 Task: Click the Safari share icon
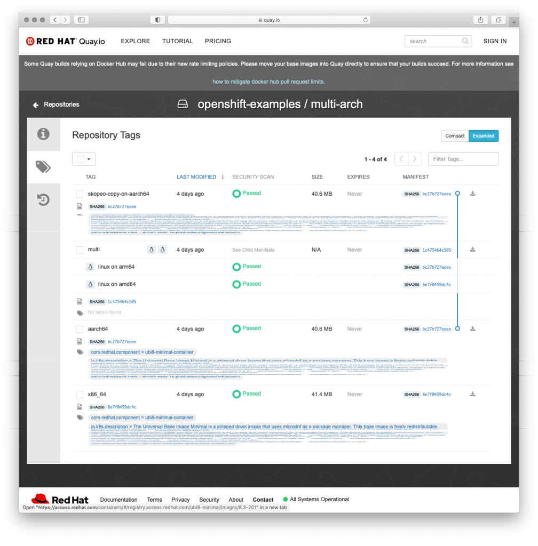click(480, 20)
